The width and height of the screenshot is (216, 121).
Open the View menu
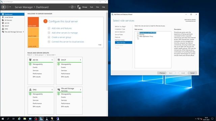(98, 7)
